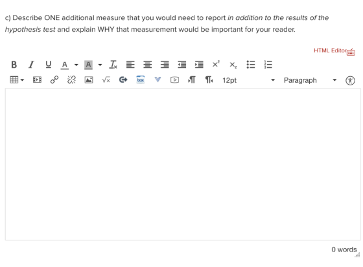The image size is (363, 267).
Task: Align text to the left
Action: 130,65
